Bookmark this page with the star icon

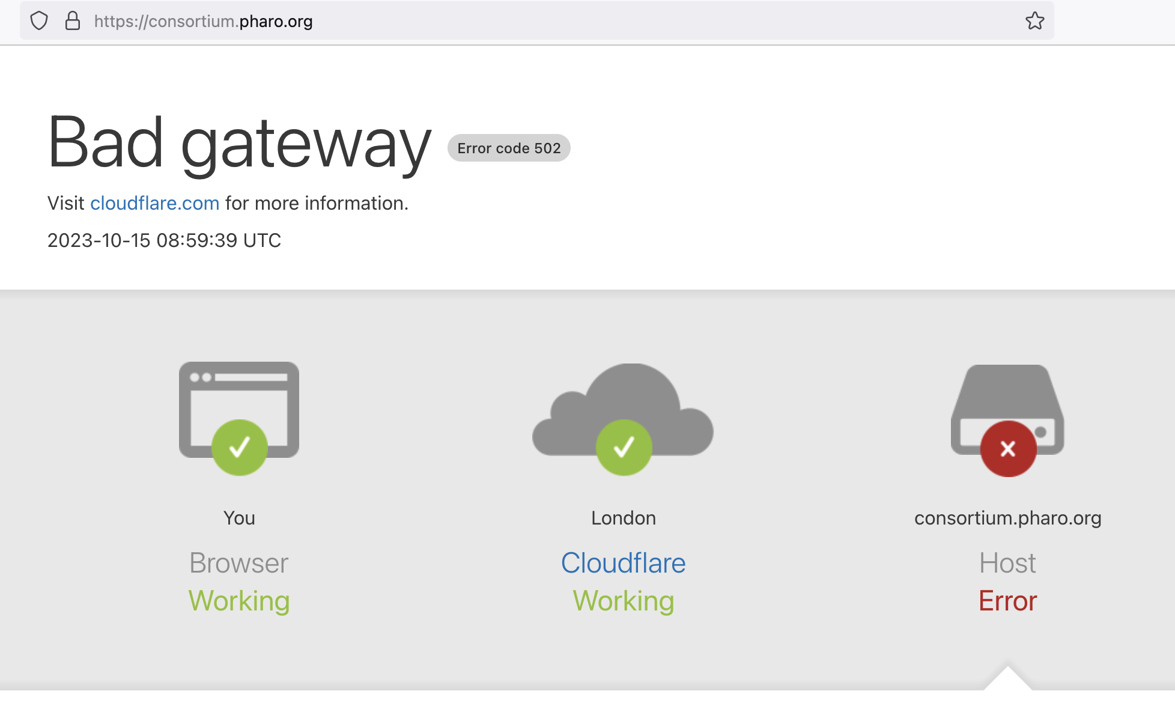1034,21
